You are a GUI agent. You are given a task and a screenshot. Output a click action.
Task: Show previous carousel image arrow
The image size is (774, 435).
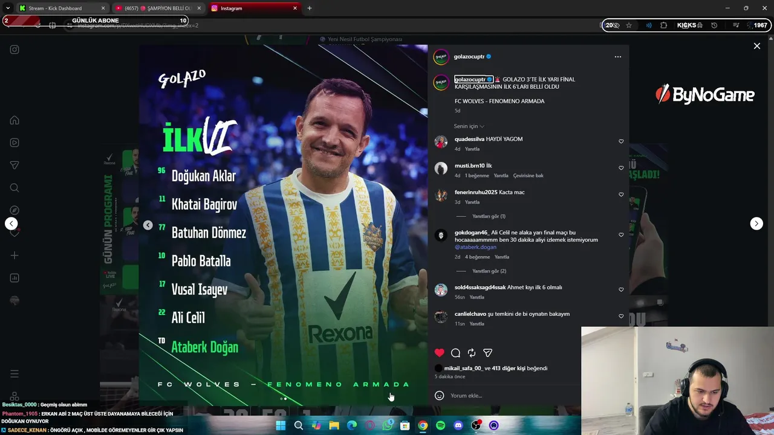(148, 225)
